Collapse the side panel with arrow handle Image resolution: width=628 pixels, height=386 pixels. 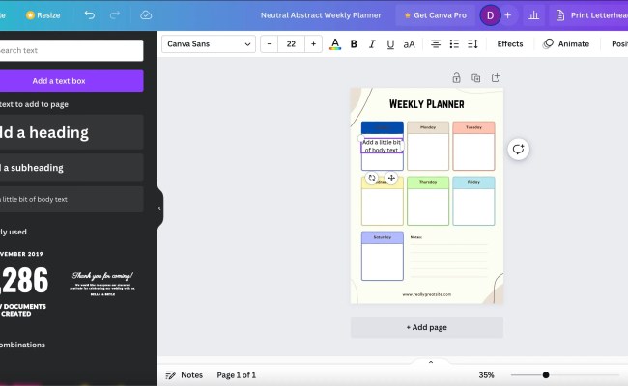(x=159, y=208)
